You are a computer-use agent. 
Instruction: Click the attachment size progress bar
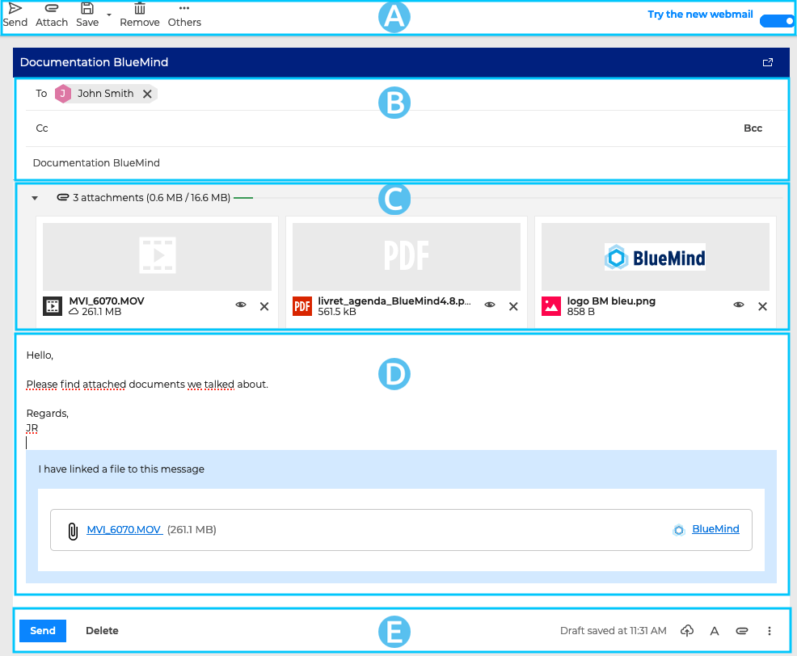[x=243, y=198]
